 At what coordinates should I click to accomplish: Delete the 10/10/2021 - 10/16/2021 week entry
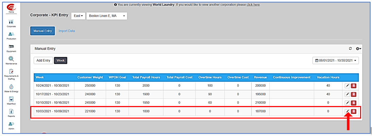pos(354,103)
